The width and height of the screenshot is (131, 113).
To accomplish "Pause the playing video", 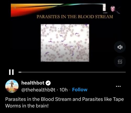I will (11, 72).
